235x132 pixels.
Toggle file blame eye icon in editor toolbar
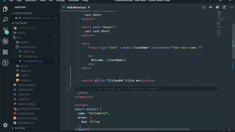(210, 7)
